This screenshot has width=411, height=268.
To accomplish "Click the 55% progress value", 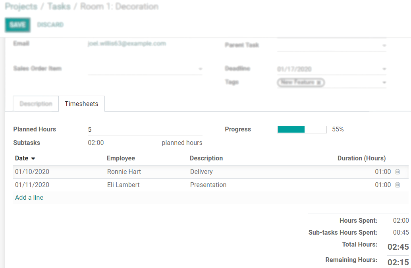I will [338, 129].
